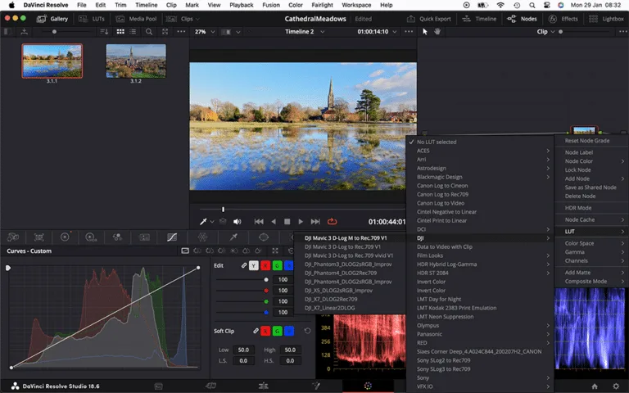
Task: Open the Motion Effects palette icon
Action: pyautogui.click(x=144, y=237)
